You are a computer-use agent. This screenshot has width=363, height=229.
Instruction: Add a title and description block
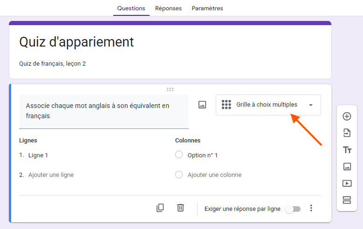[347, 150]
